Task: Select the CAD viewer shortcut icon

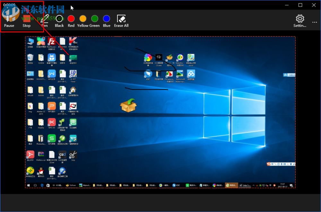Action: (x=63, y=157)
